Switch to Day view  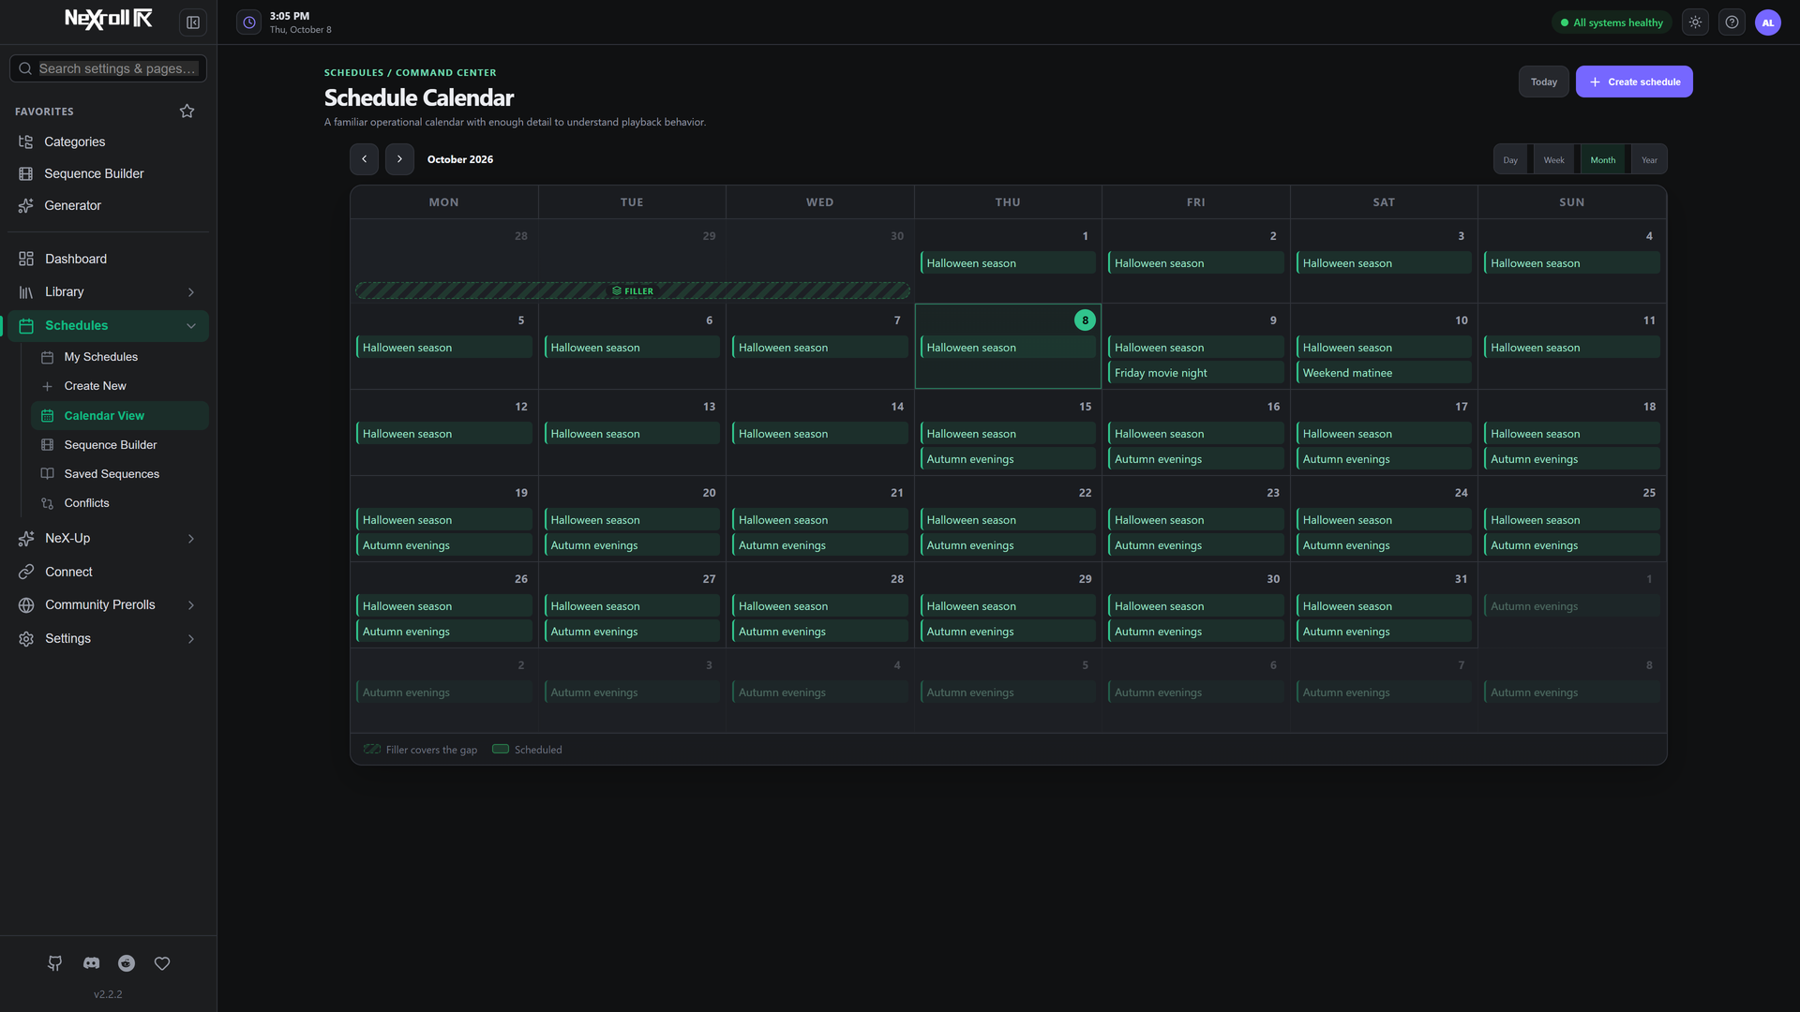1510,160
